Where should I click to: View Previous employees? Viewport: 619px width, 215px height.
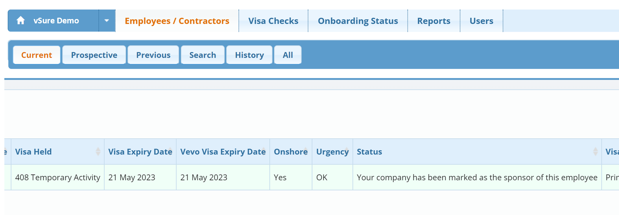coord(153,55)
